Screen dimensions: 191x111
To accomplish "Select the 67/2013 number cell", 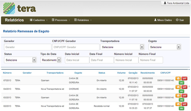I will tap(7, 80).
